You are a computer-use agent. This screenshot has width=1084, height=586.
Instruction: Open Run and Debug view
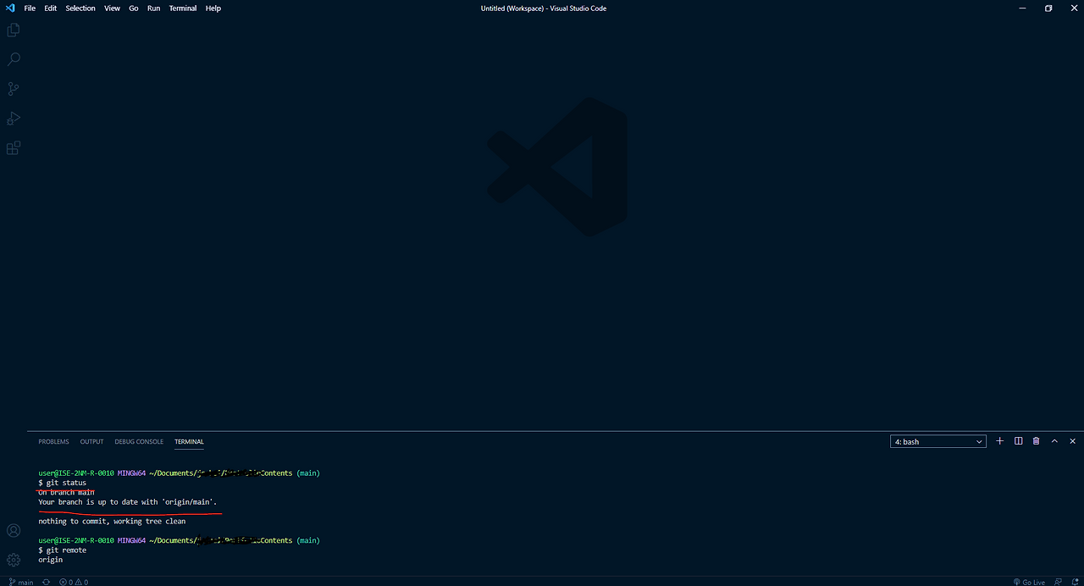[x=13, y=118]
